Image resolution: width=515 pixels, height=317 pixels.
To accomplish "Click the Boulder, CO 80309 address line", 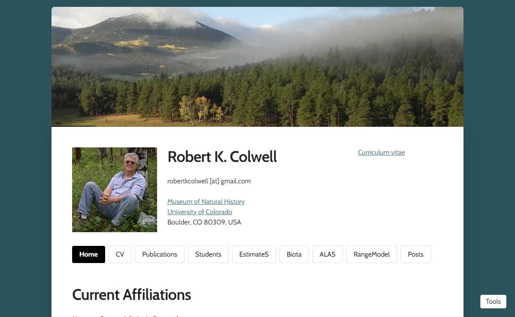I will pyautogui.click(x=204, y=222).
